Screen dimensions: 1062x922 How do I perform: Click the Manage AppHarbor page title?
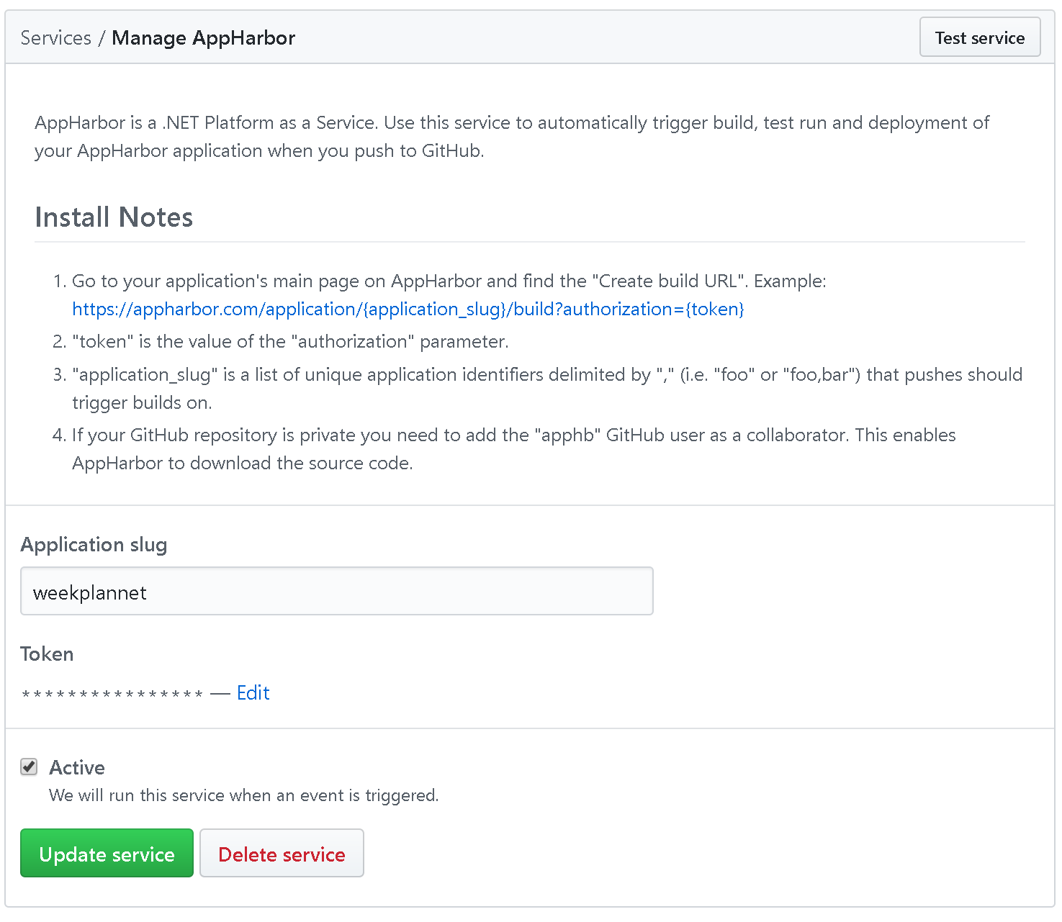coord(203,38)
